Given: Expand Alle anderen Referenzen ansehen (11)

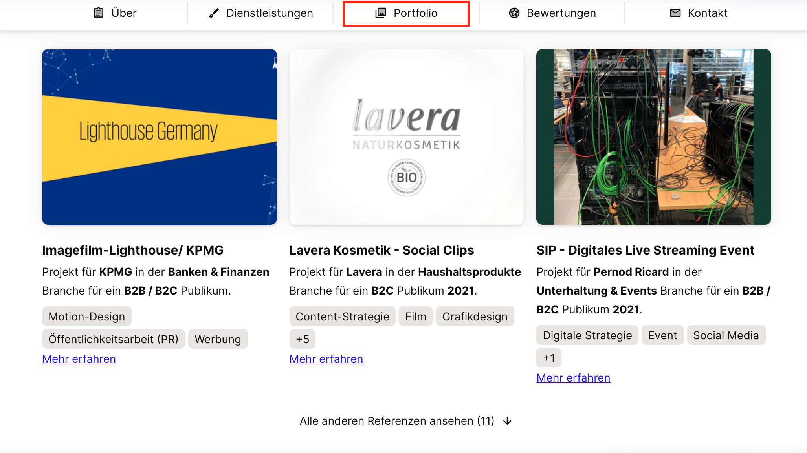Looking at the screenshot, I should point(397,421).
